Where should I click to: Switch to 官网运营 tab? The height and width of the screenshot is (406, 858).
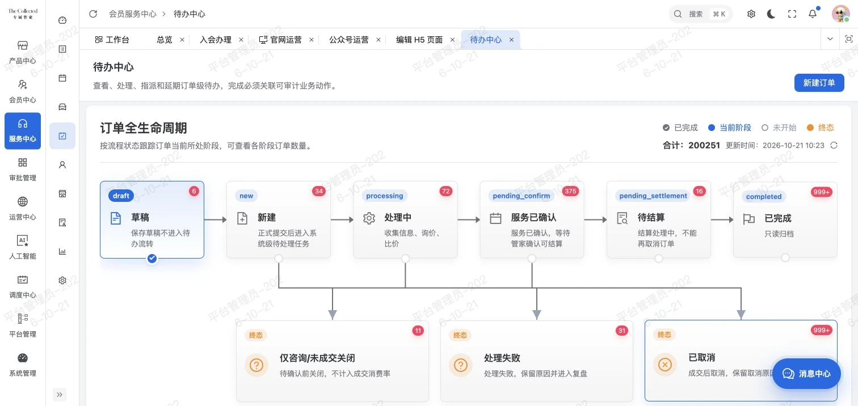[281, 40]
